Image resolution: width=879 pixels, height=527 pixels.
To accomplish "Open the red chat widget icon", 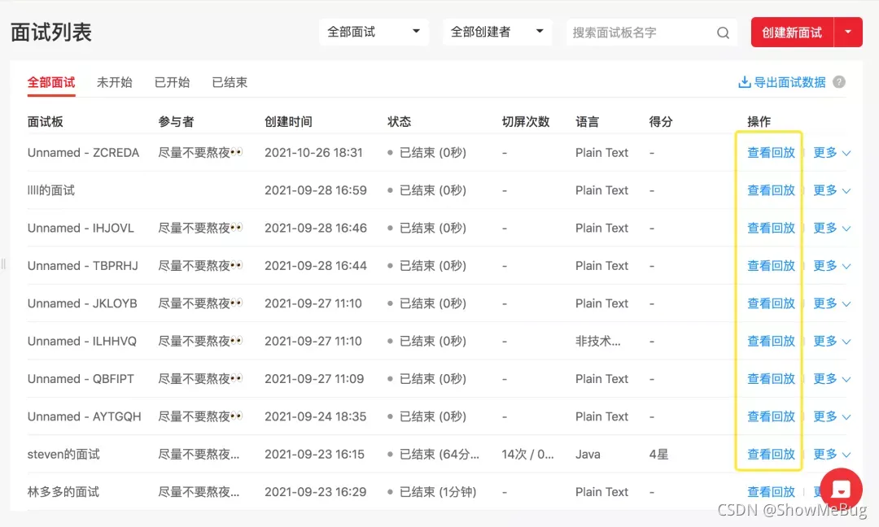I will point(841,489).
